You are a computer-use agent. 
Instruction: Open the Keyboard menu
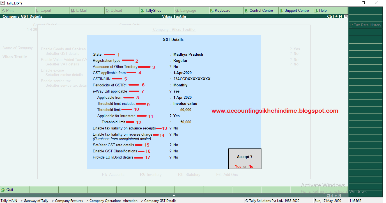pyautogui.click(x=226, y=10)
